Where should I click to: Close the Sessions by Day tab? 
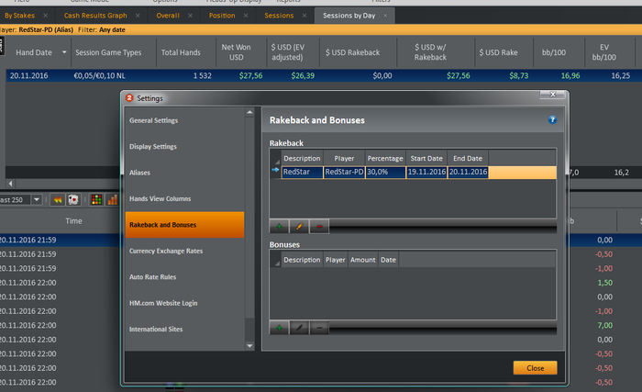[x=385, y=16]
